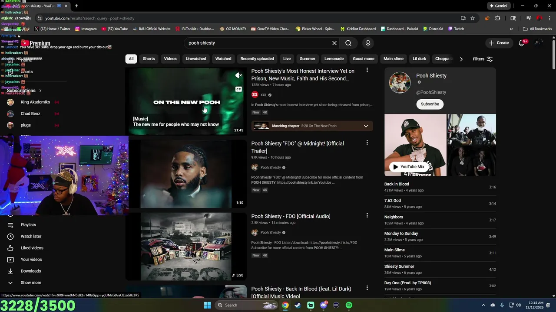556x312 pixels.
Task: Open the Create menu button
Action: tap(499, 43)
